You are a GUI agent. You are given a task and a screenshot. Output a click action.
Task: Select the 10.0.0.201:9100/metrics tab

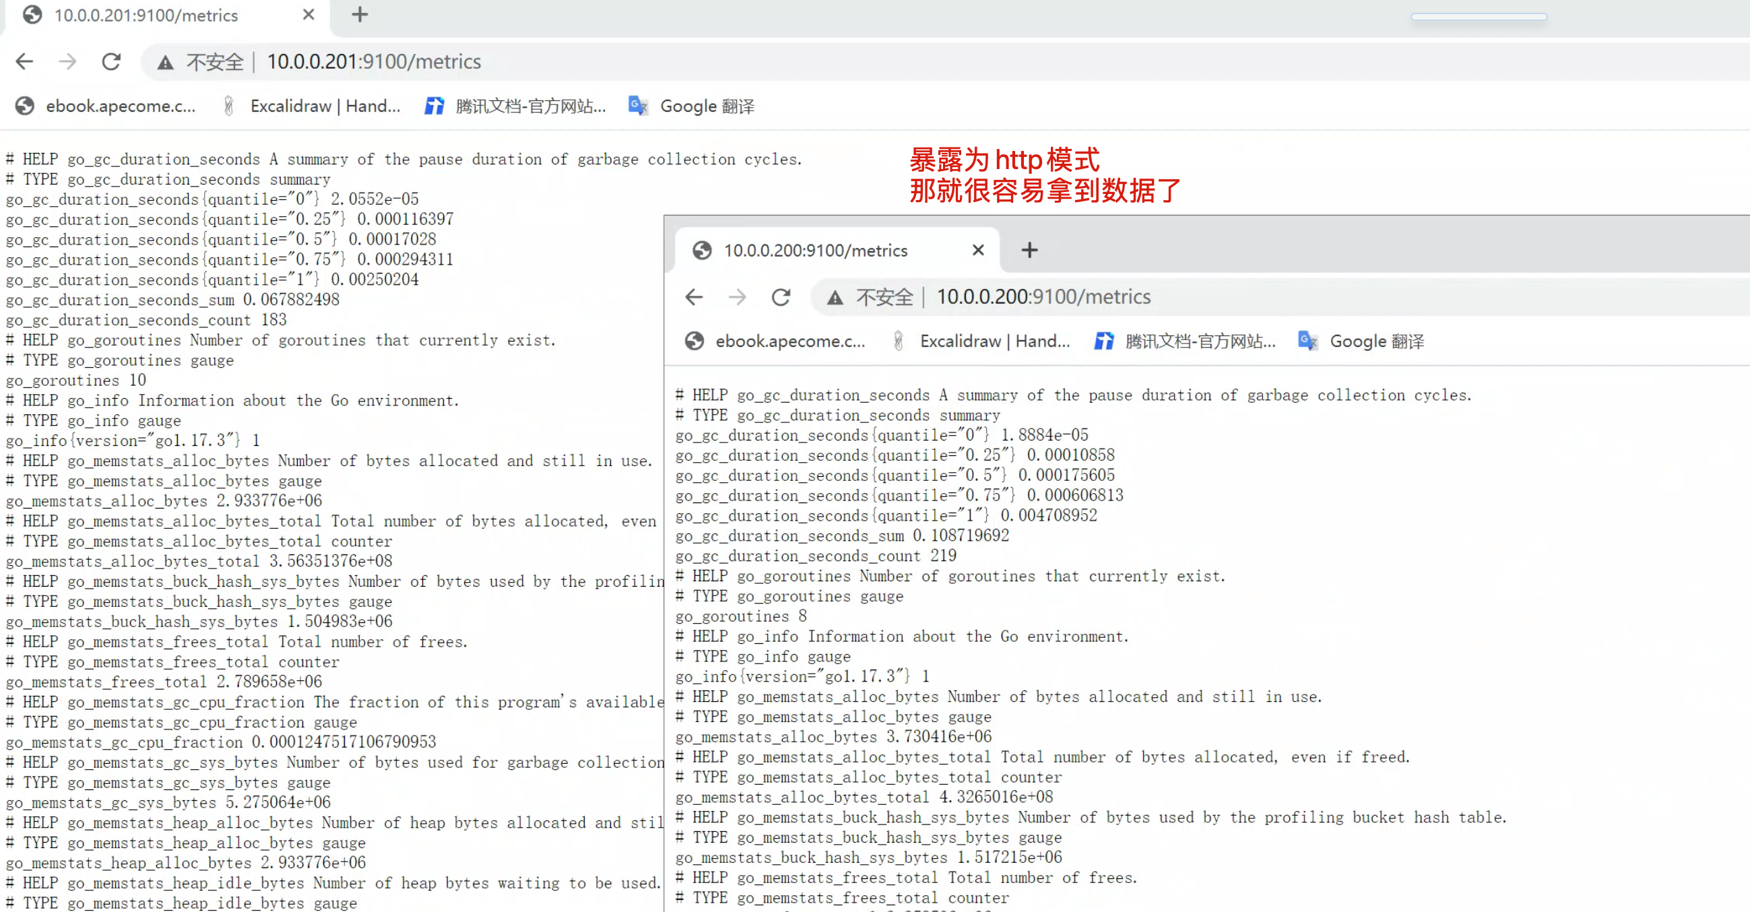pos(146,15)
